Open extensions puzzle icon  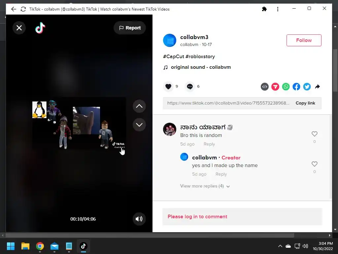[264, 9]
